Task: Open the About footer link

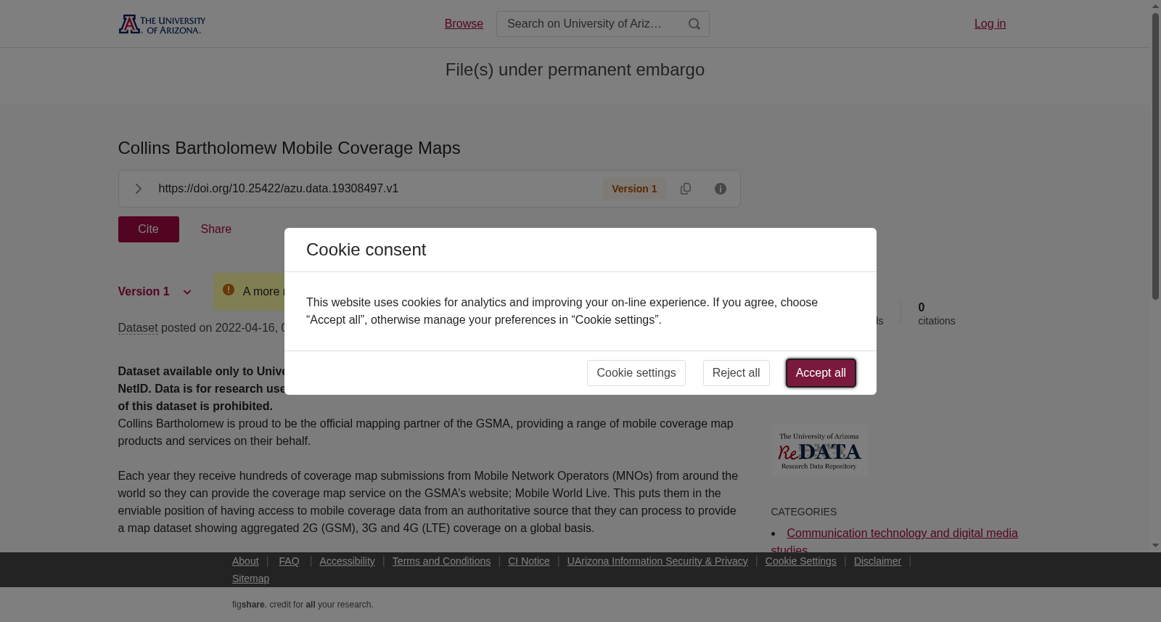Action: pos(245,561)
